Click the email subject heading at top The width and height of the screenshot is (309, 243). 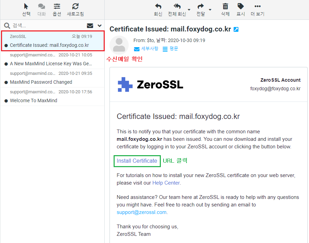click(170, 29)
